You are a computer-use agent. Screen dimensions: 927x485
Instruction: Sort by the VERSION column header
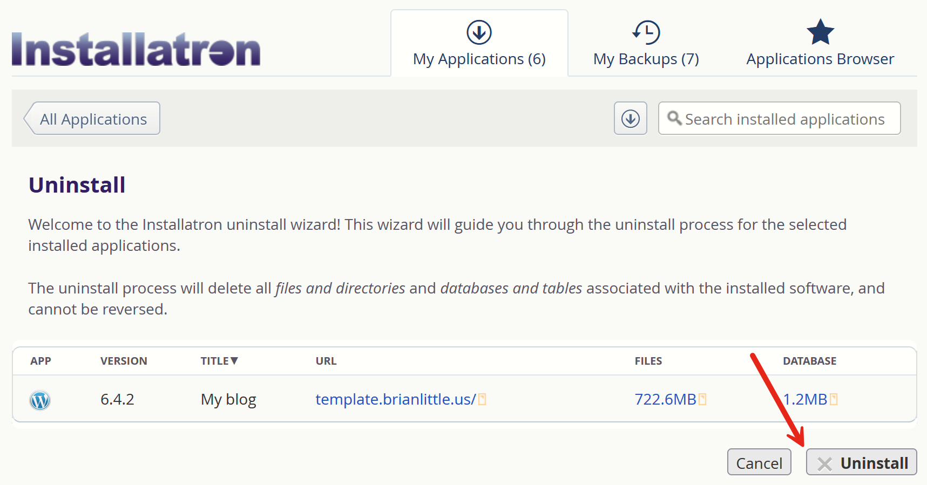point(124,361)
